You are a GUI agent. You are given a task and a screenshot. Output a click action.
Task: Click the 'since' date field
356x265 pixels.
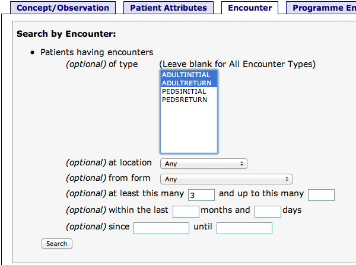(161, 228)
